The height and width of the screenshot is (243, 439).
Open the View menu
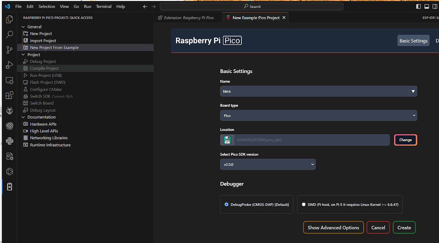coord(64,7)
